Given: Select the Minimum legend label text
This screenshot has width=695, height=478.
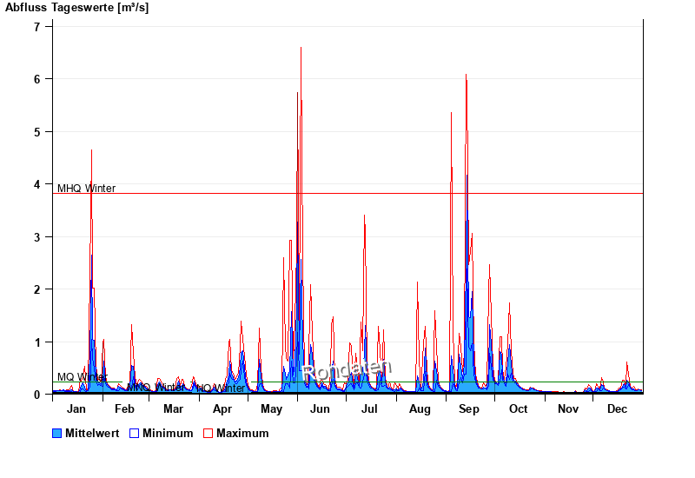Looking at the screenshot, I should pyautogui.click(x=168, y=433).
